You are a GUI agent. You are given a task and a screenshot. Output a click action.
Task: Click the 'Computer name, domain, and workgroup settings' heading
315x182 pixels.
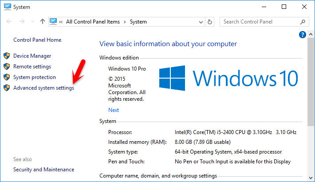[x=158, y=176]
